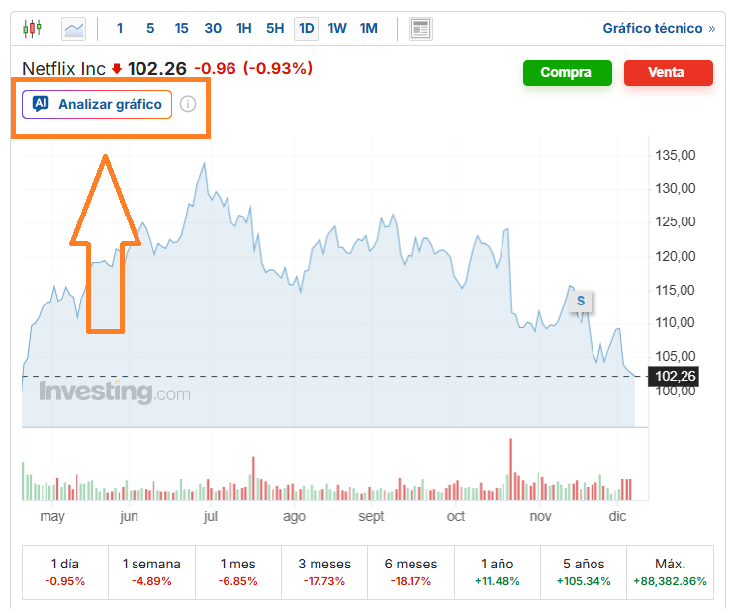The image size is (730, 609).
Task: Open the Gráfico técnico link
Action: [658, 29]
